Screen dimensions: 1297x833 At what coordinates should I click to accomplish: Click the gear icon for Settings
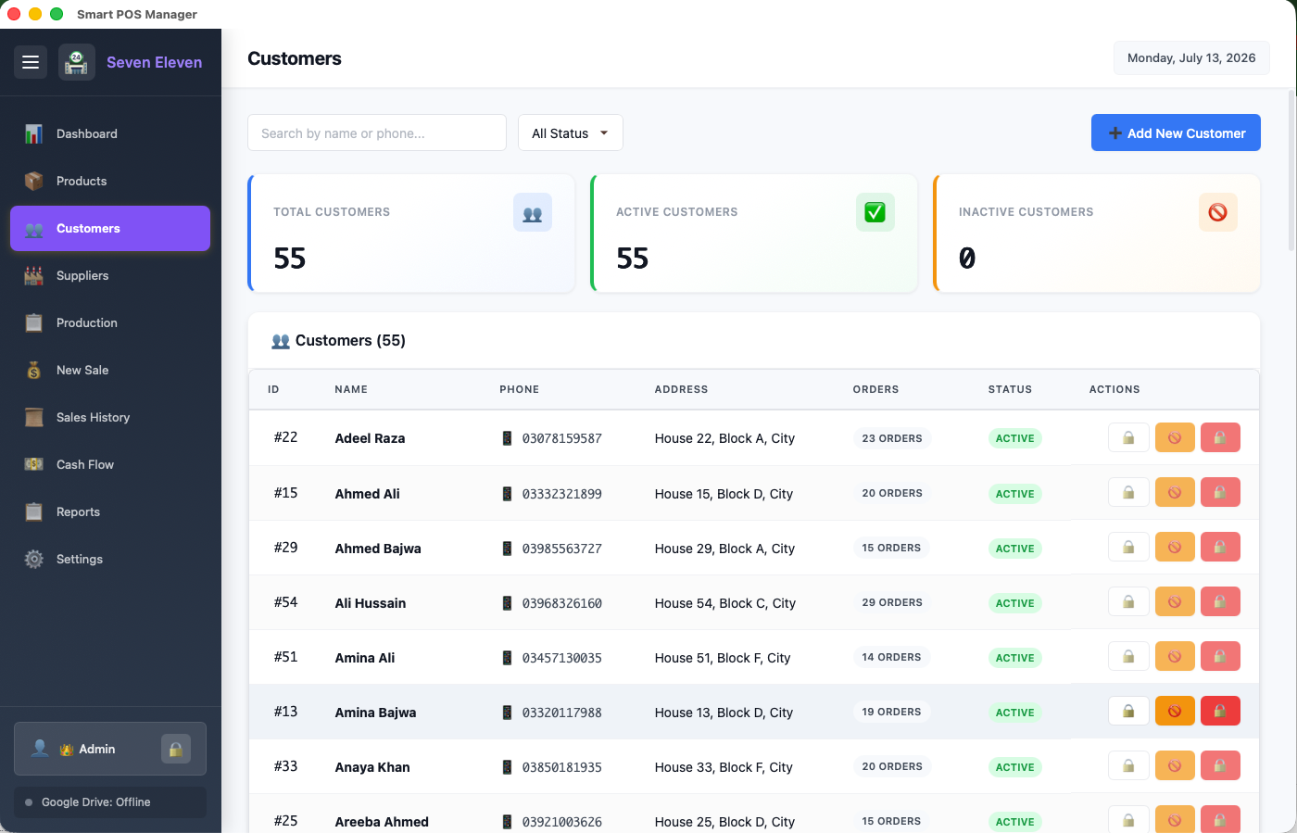34,559
